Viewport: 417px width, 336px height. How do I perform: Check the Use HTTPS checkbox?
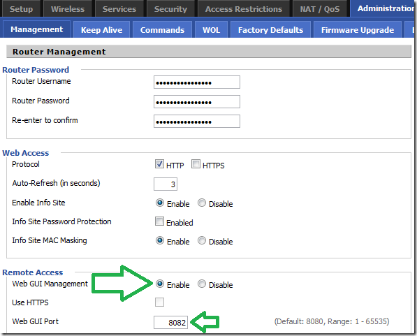tap(159, 302)
